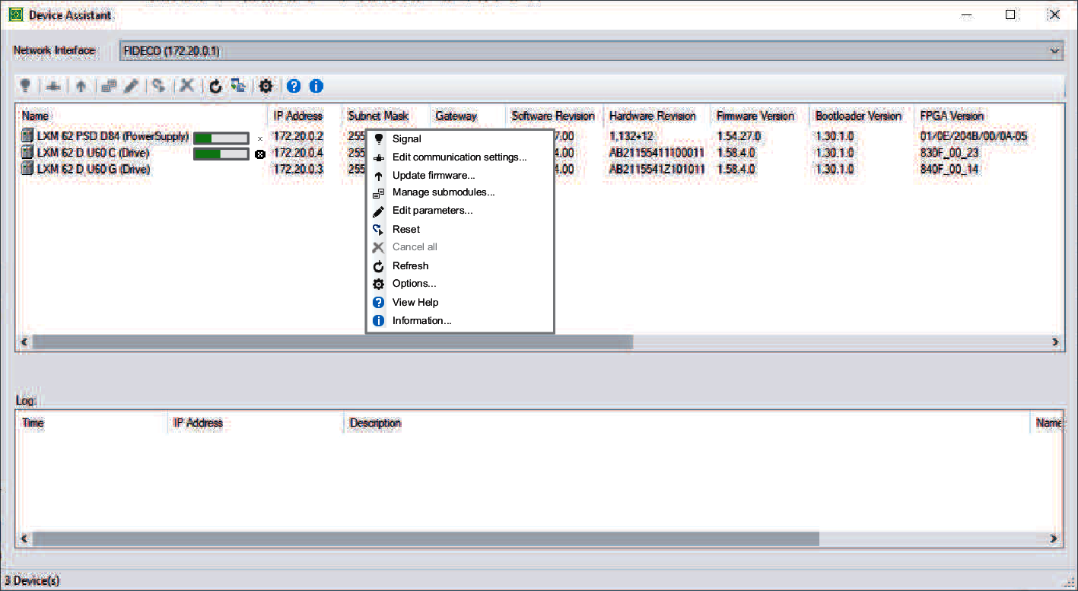This screenshot has width=1078, height=591.
Task: Click the blue Help question mark toolbar icon
Action: pos(294,86)
